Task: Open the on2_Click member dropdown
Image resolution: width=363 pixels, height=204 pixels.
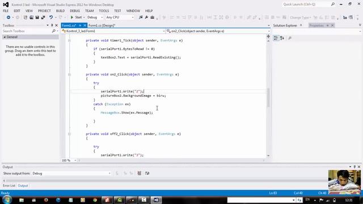Action: 218,31
